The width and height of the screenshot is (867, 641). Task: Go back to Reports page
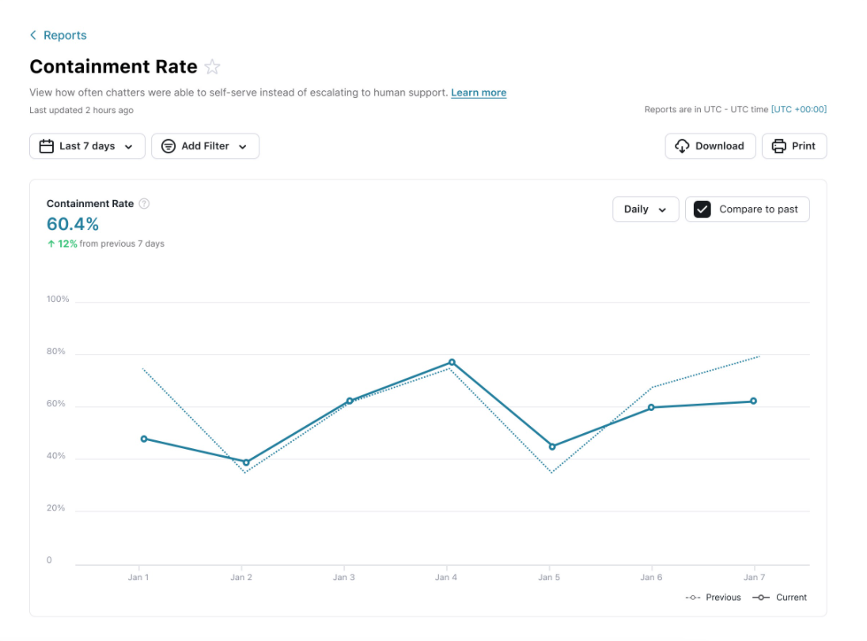[x=65, y=36]
